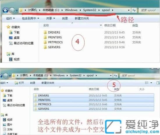Click 刻录 in lower window toolbar

(x=33, y=83)
